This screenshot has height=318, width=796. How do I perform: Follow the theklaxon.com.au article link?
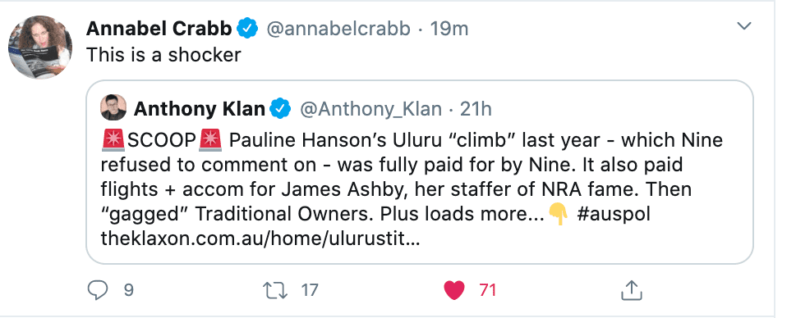coord(260,238)
